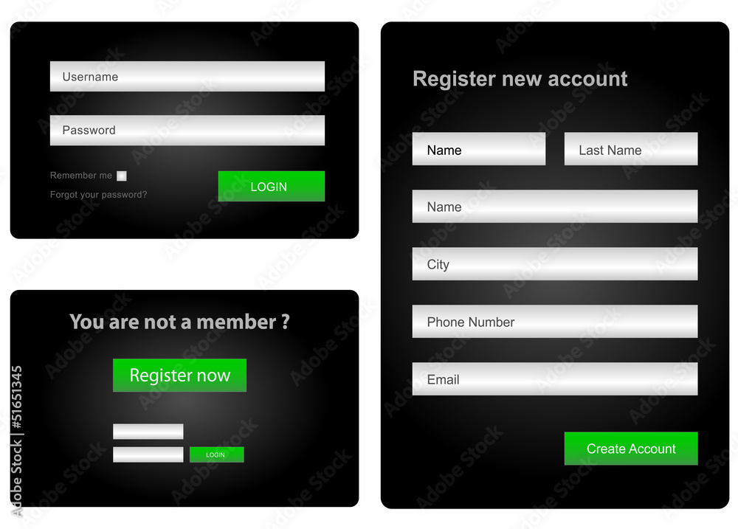Open the Forgot your password link

tap(98, 194)
